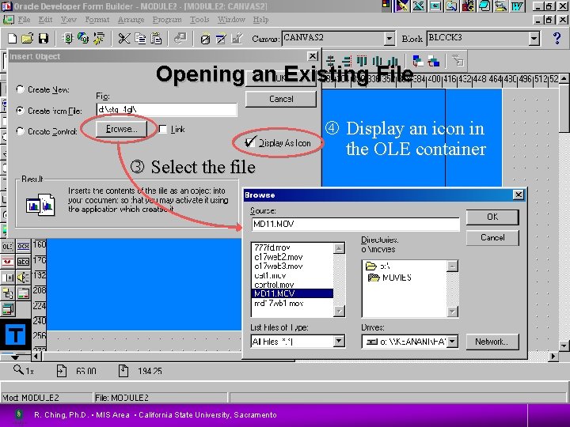Screen dimensions: 570x427
Task: Click the Run form traffic light icon
Action: [x=68, y=38]
